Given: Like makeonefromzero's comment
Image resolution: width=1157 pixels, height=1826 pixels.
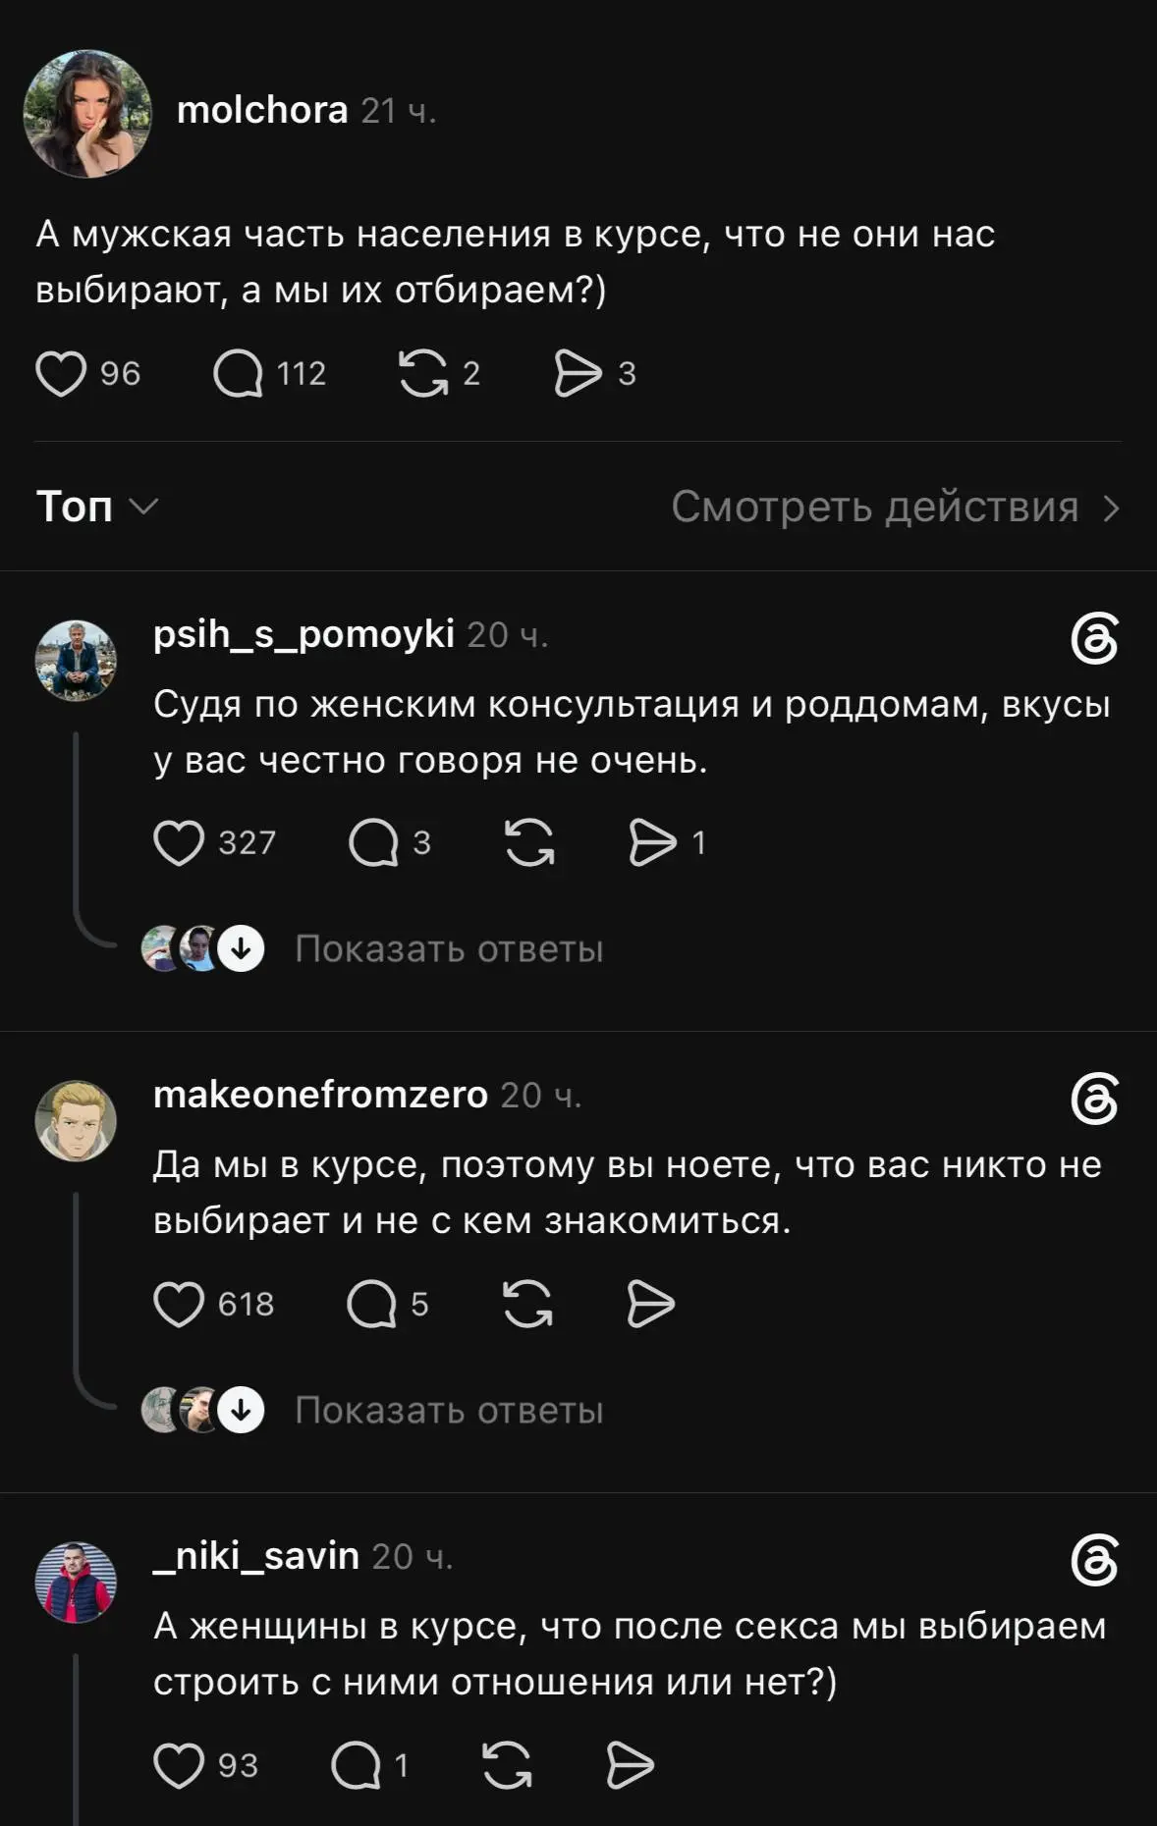Looking at the screenshot, I should point(179,1305).
